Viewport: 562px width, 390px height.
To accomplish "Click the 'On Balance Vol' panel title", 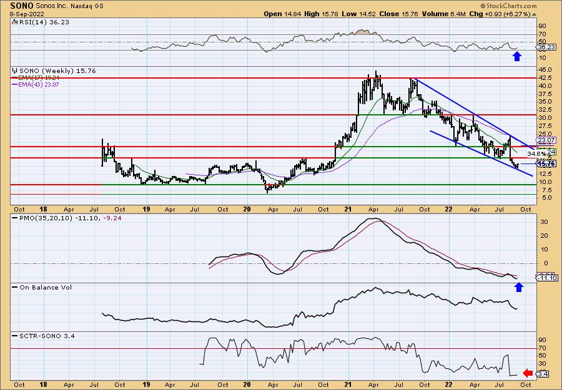I will [46, 287].
